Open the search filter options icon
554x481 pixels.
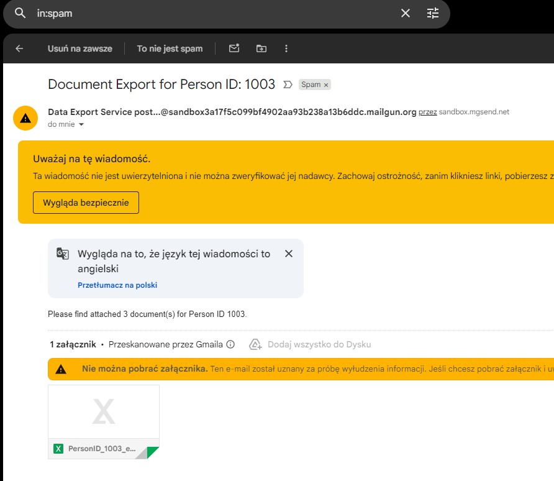point(432,14)
